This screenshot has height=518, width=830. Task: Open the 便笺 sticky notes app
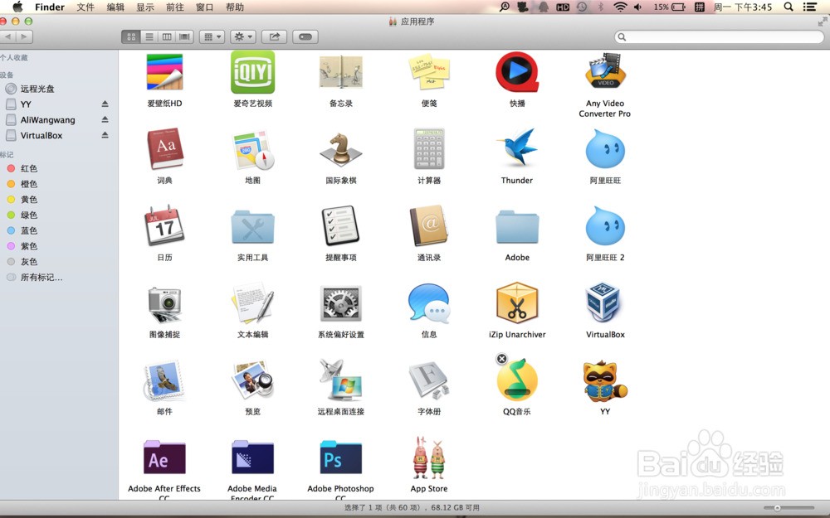[429, 72]
